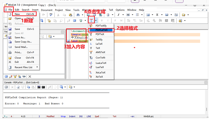Screen dimensions: 209x119
Task: Click the bullet list toolbar icon
Action: click(x=137, y=15)
